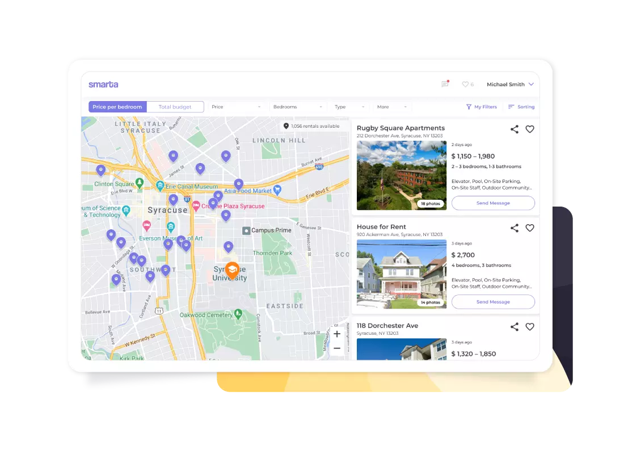
Task: Expand the Price dropdown filter
Action: (x=236, y=107)
